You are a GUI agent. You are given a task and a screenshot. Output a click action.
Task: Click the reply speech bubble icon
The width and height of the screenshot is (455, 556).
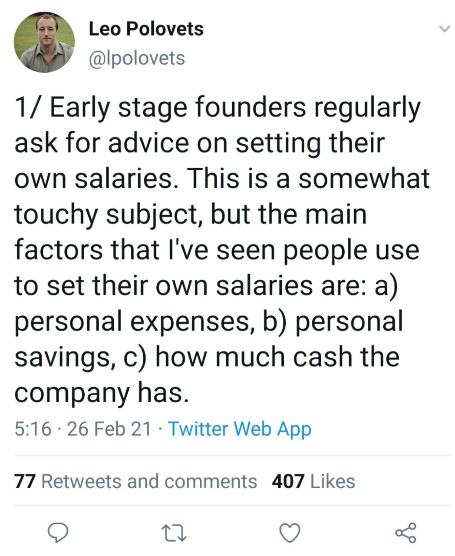[x=57, y=533]
